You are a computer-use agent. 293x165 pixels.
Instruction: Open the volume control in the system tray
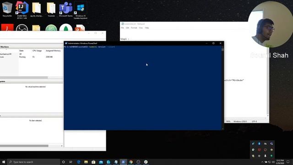pos(273,162)
